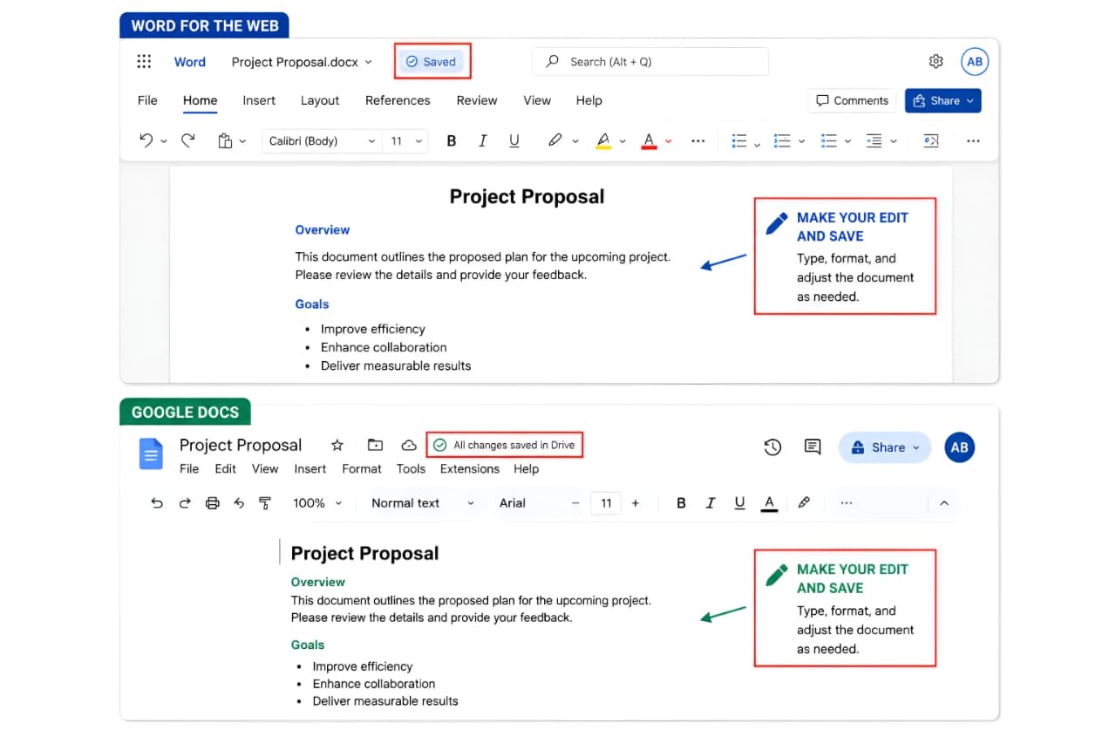Click the Comments button in Word

click(x=854, y=100)
